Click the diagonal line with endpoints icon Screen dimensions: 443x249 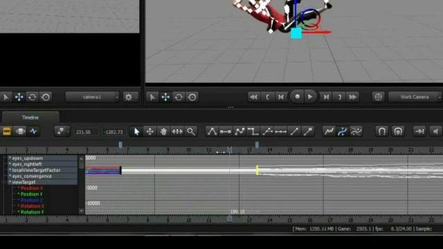(x=307, y=131)
